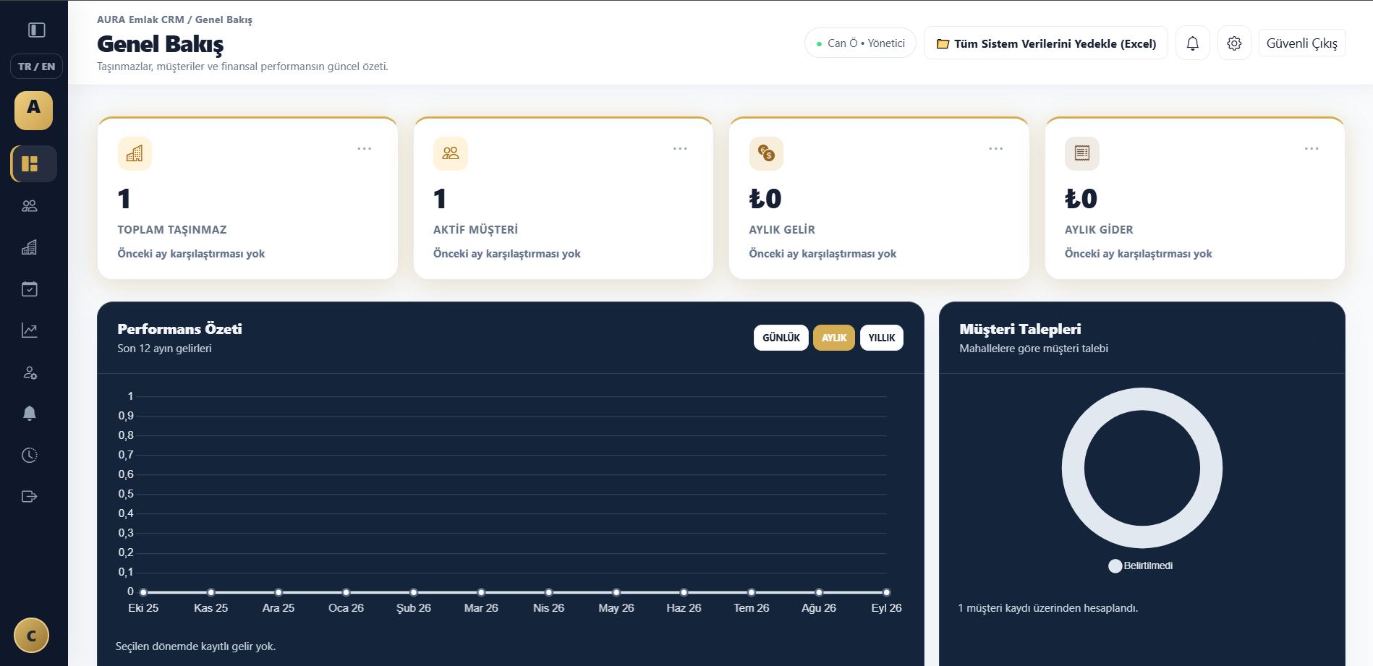Click the AYLIK GELİR label
1373x666 pixels.
[782, 230]
